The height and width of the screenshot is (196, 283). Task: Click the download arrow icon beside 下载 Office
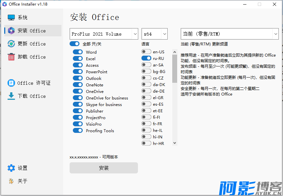pyautogui.click(x=11, y=96)
